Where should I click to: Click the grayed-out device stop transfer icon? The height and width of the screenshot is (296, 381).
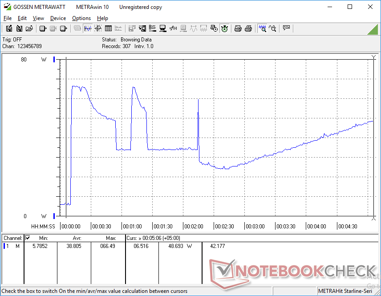point(53,28)
